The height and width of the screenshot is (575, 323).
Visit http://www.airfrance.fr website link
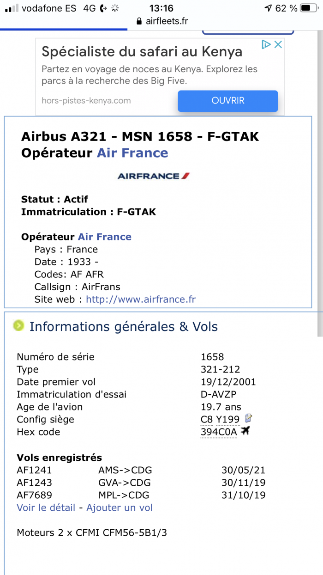(x=141, y=299)
